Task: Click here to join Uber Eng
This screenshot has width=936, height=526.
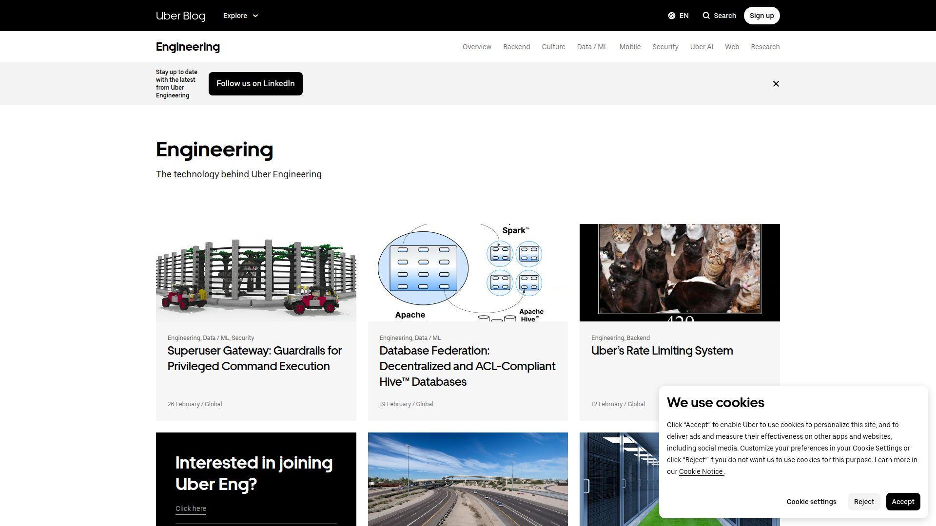Action: tap(191, 508)
